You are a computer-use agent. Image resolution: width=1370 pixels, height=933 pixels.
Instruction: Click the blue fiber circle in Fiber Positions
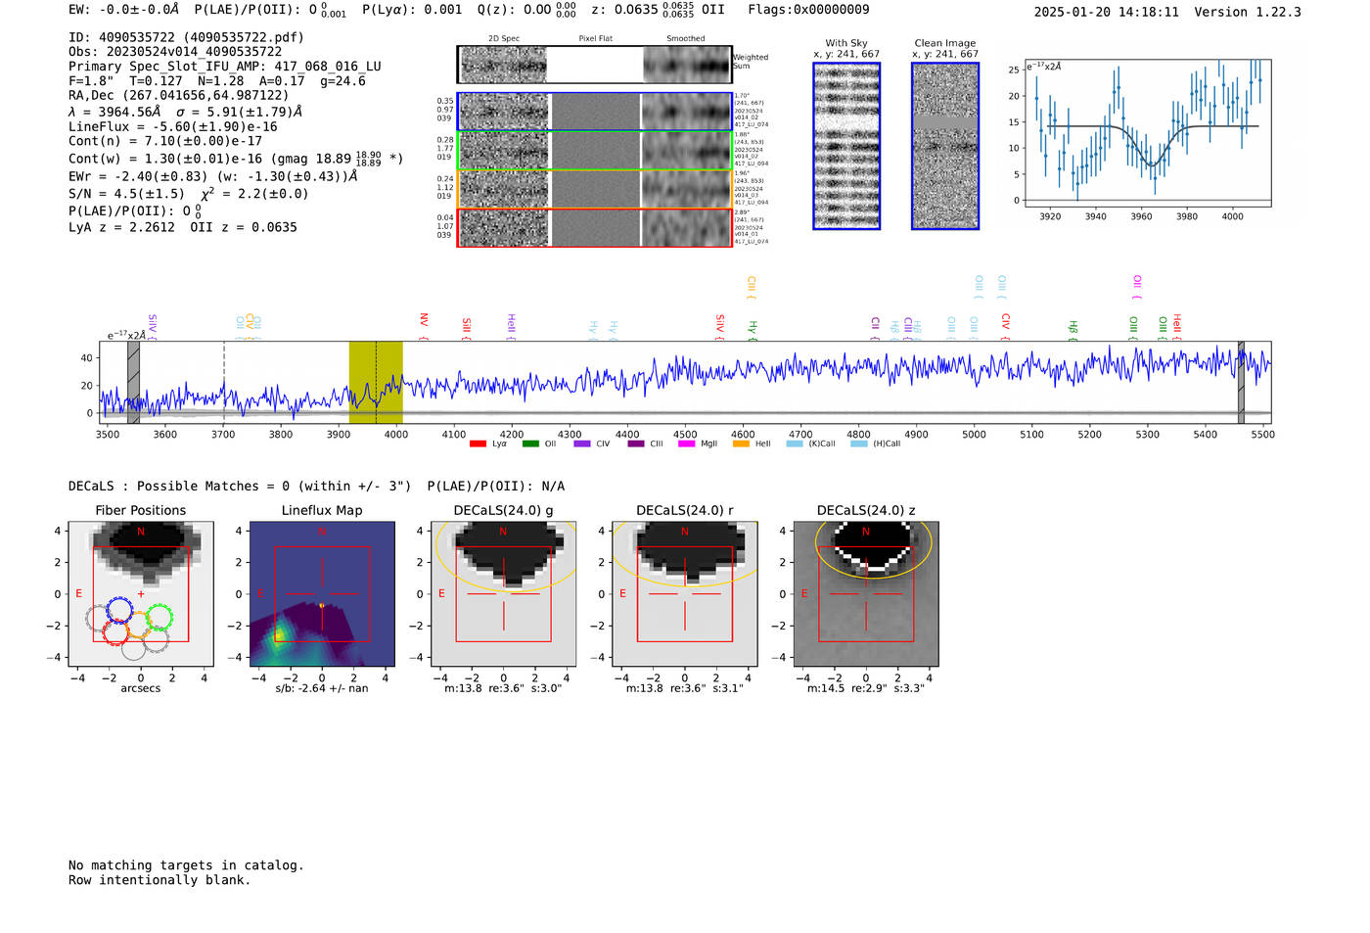[x=119, y=609]
